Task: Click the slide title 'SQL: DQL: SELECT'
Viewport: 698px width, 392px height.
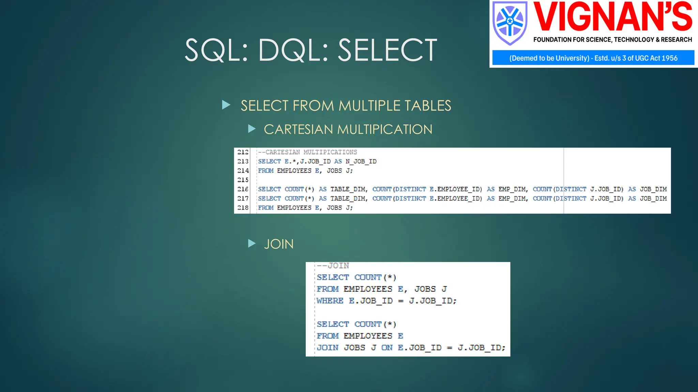Action: [311, 50]
